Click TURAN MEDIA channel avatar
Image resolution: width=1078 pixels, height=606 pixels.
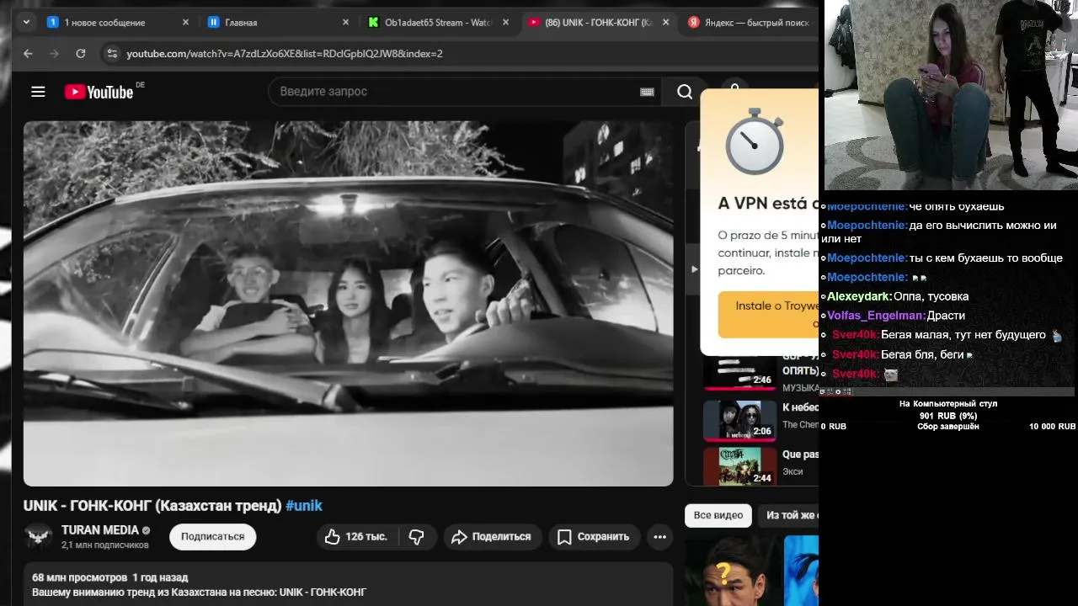click(38, 536)
